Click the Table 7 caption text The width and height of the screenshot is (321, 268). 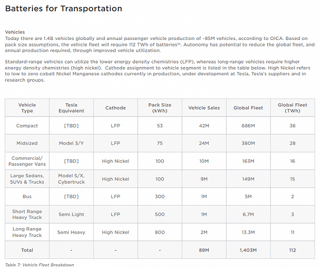point(39,265)
